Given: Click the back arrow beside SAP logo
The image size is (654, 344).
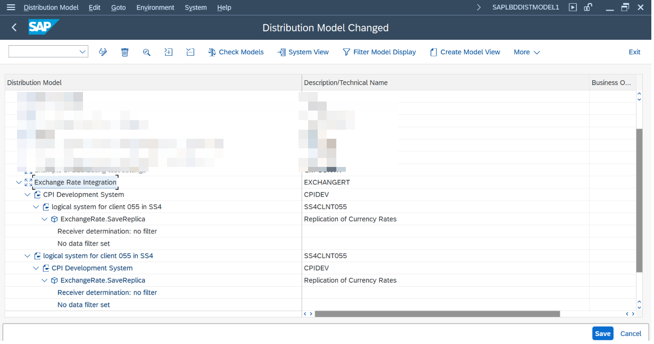Looking at the screenshot, I should [x=14, y=28].
